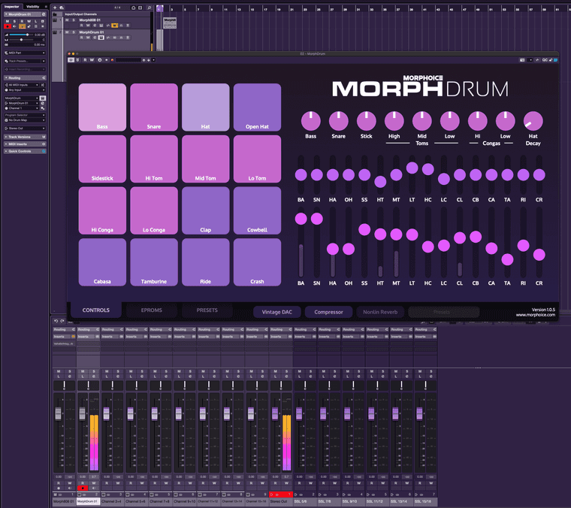Click the mixer undo arrow icon
Viewport: 571px width, 508px height.
point(56,321)
